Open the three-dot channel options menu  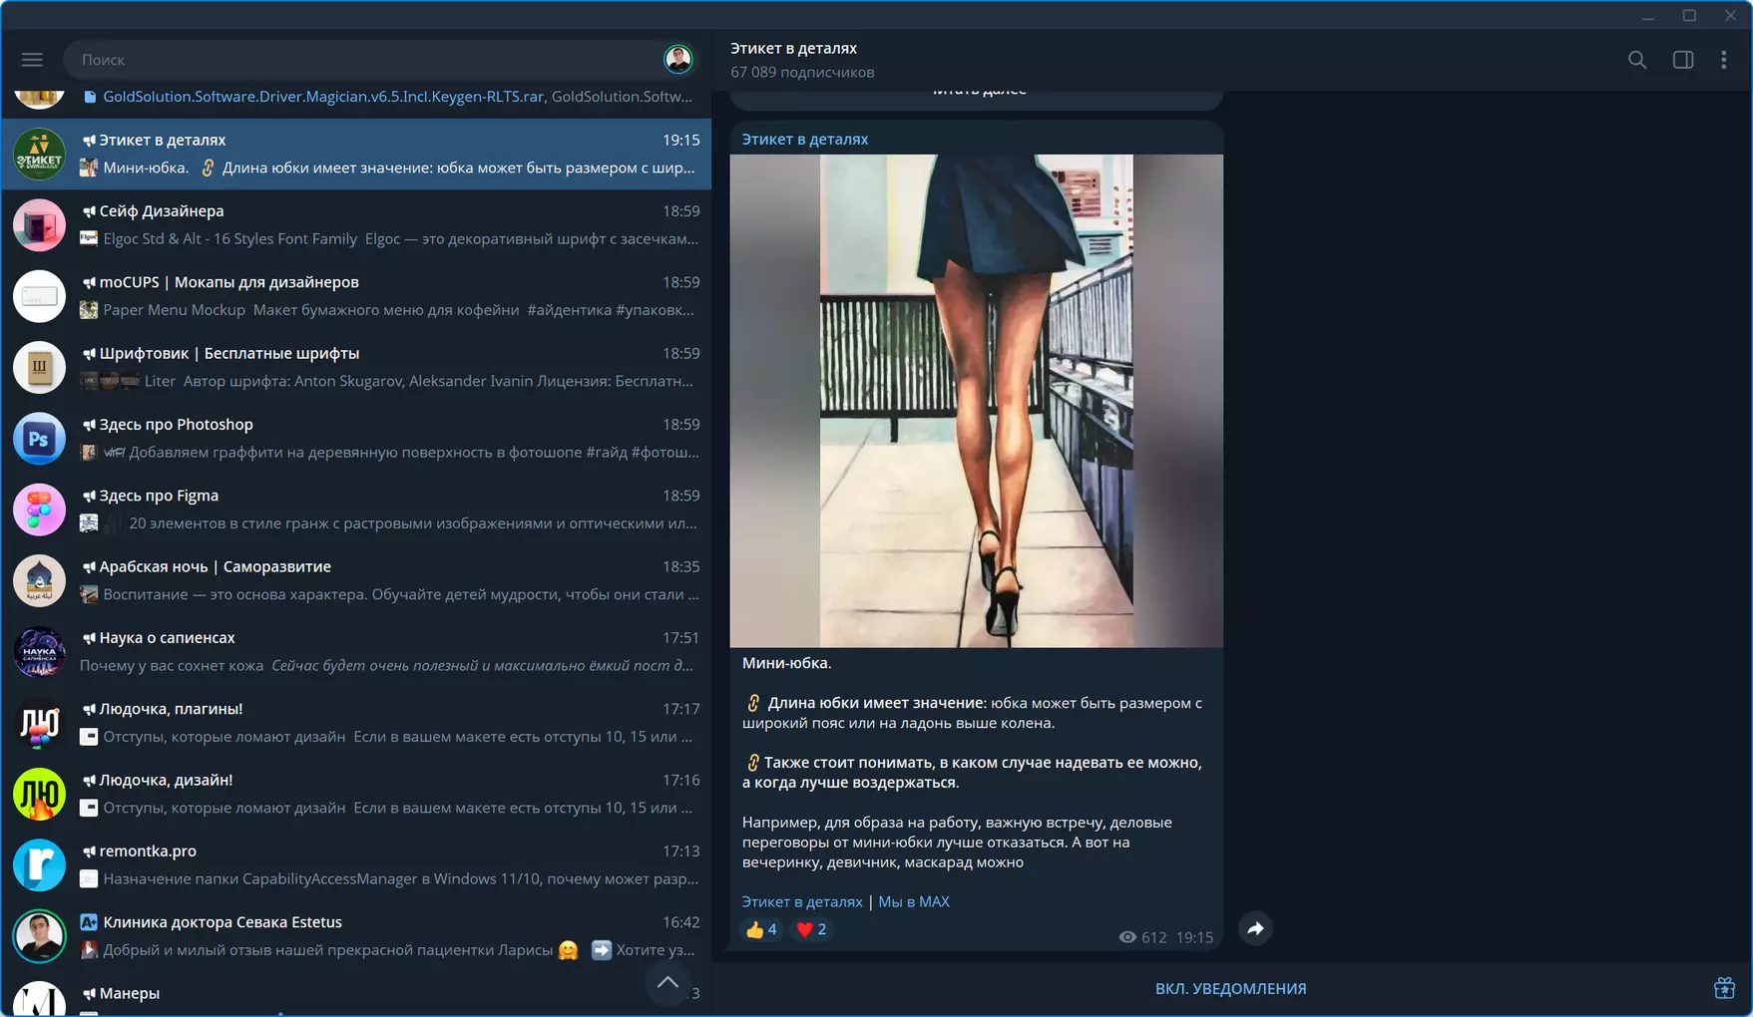[x=1724, y=60]
